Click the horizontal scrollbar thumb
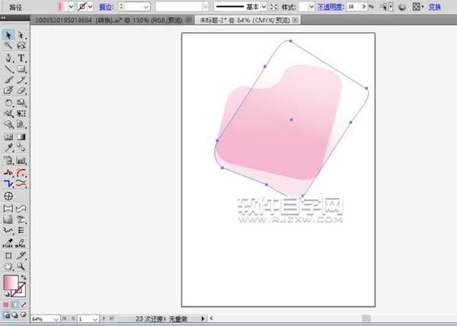This screenshot has width=457, height=326. 366,318
